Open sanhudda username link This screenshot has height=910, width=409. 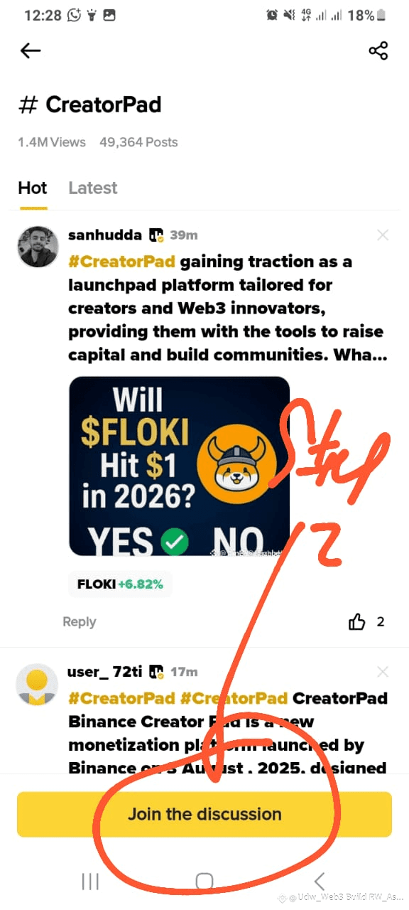[x=105, y=235]
